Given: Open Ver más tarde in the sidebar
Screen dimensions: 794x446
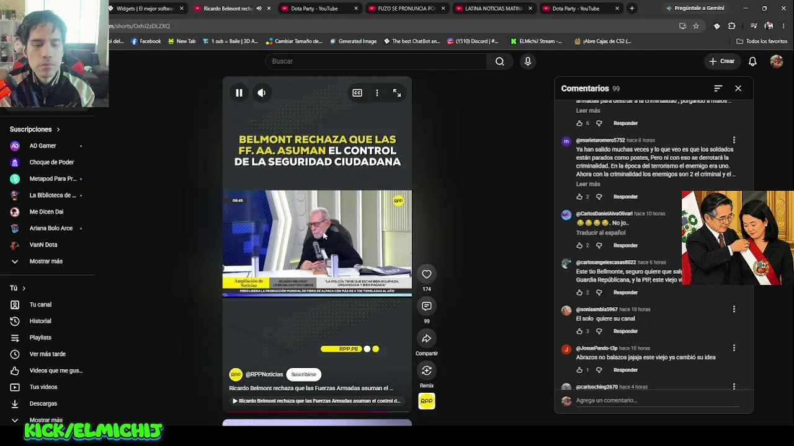Looking at the screenshot, I should click(48, 354).
